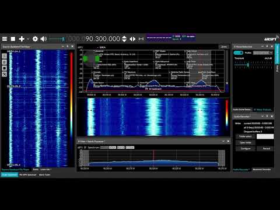Click the baseband player waterfall timeline
The image size is (280, 210).
coord(38,108)
